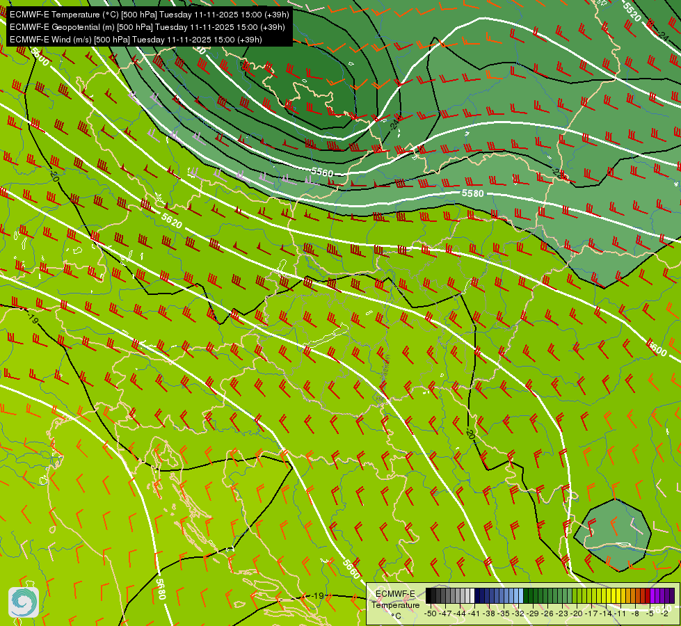Viewport: 681px width, 626px height.
Task: Click the -2 legend tick value
Action: (664, 613)
